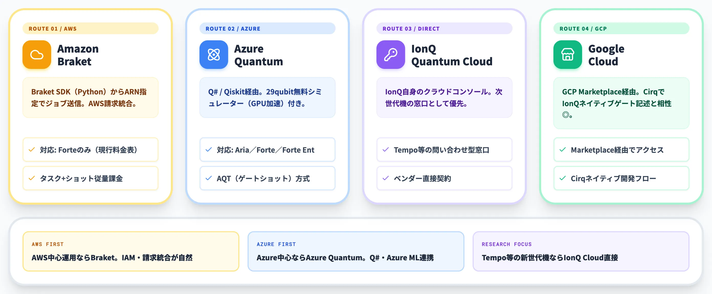Click the orange Amazon Braket cloud icon

click(37, 55)
